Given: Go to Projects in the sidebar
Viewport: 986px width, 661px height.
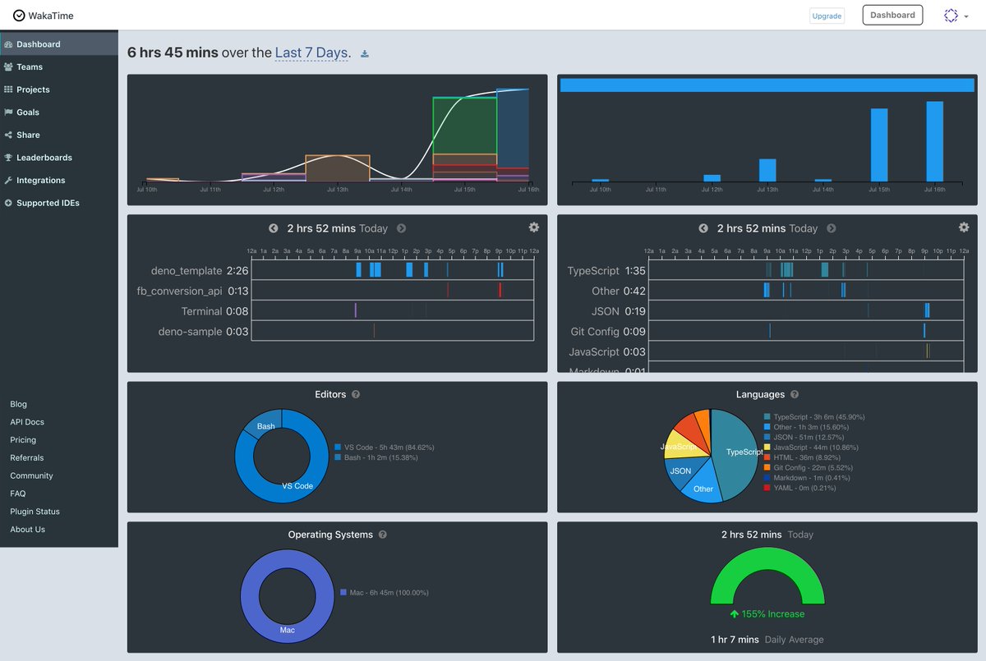Looking at the screenshot, I should click(33, 90).
